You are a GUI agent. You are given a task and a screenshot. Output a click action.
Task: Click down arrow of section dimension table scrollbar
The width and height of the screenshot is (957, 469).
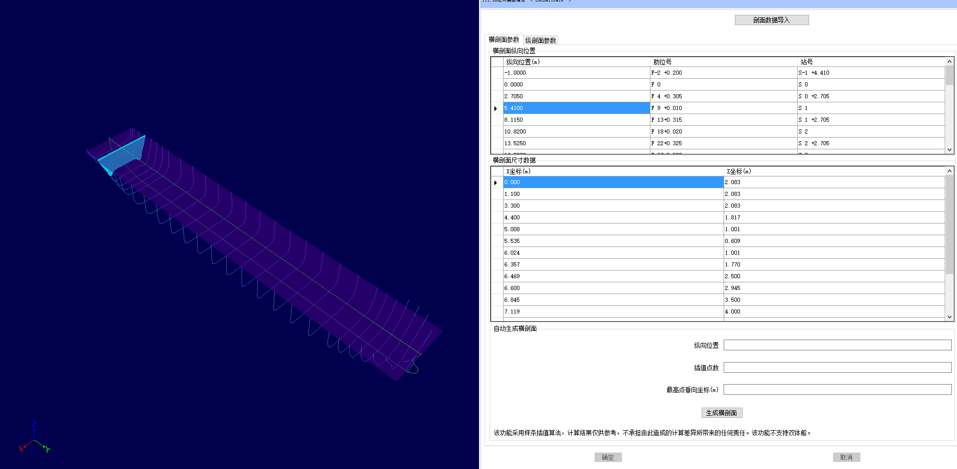point(949,317)
